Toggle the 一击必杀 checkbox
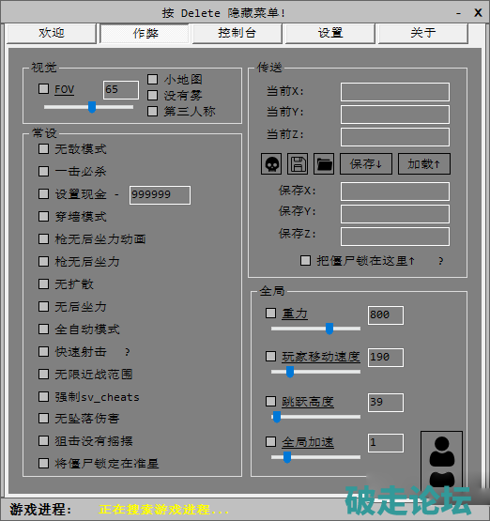 pyautogui.click(x=43, y=172)
